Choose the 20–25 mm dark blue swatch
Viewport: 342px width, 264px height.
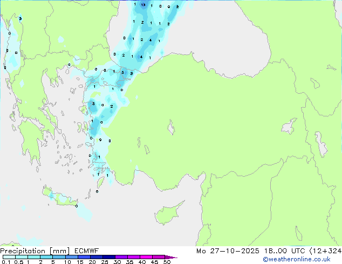pyautogui.click(x=97, y=257)
